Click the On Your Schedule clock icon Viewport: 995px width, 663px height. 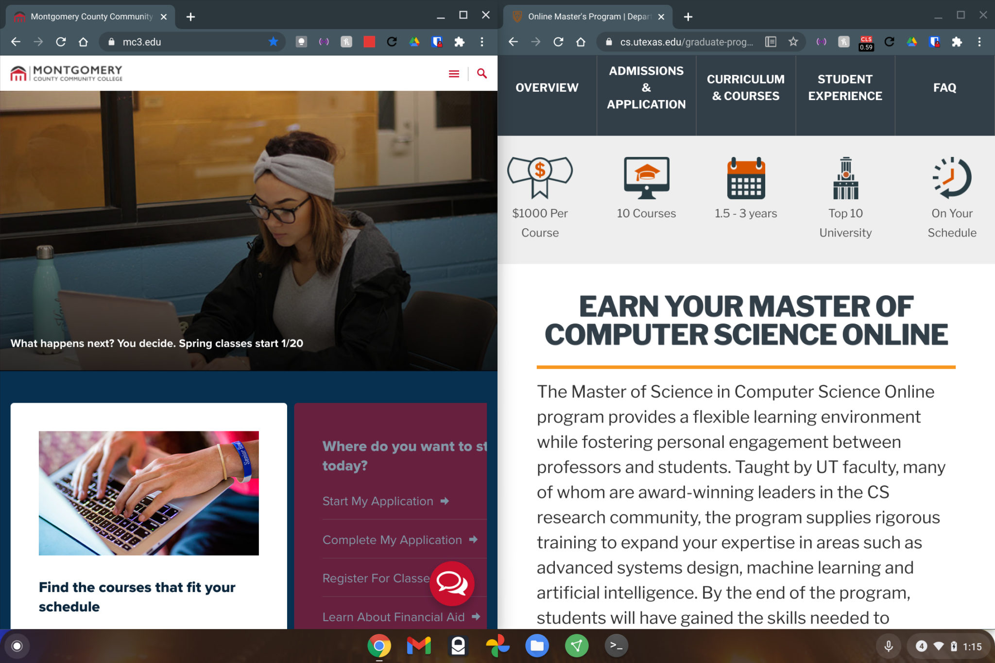[x=952, y=178]
